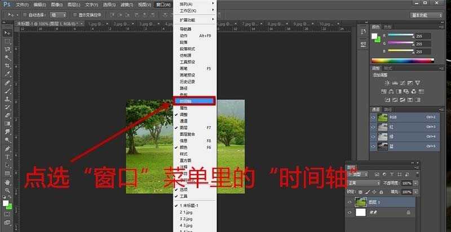Open the 基本功能 workspace dropdown
This screenshot has height=232, width=451.
pyautogui.click(x=426, y=15)
